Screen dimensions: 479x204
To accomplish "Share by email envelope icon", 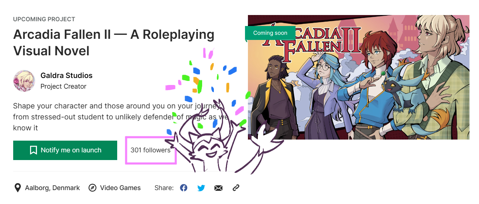I will (218, 188).
